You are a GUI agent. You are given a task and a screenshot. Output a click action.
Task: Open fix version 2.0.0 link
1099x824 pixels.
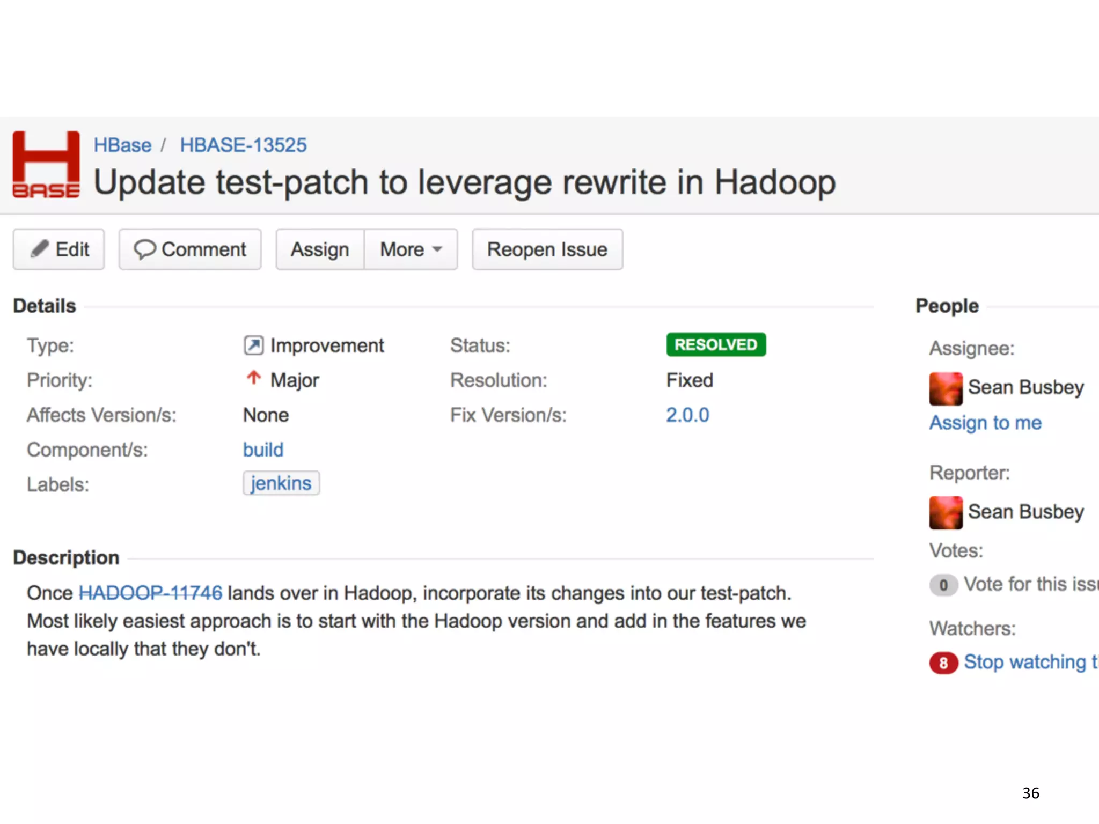coord(687,415)
